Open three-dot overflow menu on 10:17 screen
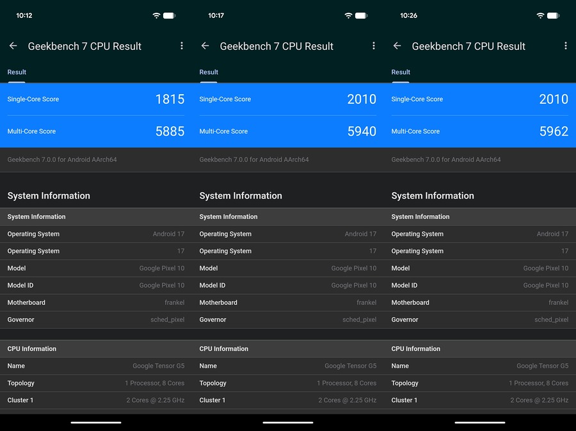This screenshot has height=431, width=576. click(374, 46)
